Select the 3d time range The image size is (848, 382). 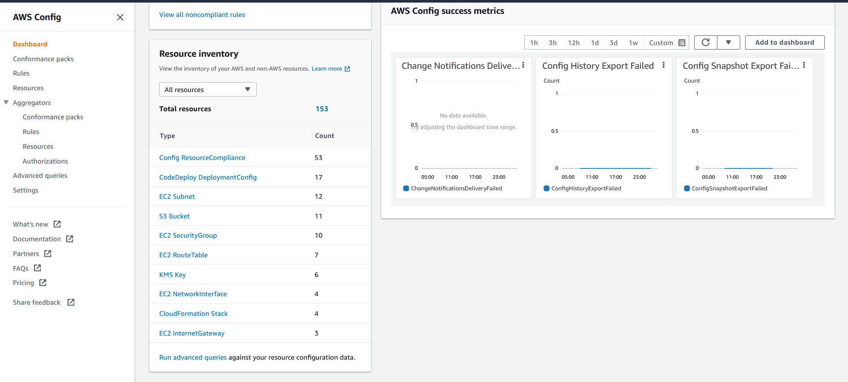click(614, 43)
